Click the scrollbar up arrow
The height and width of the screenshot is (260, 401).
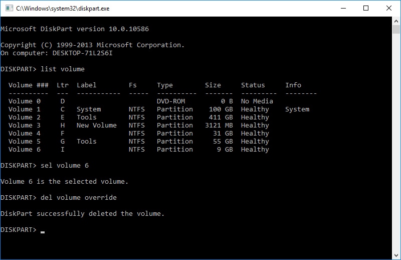coord(396,21)
